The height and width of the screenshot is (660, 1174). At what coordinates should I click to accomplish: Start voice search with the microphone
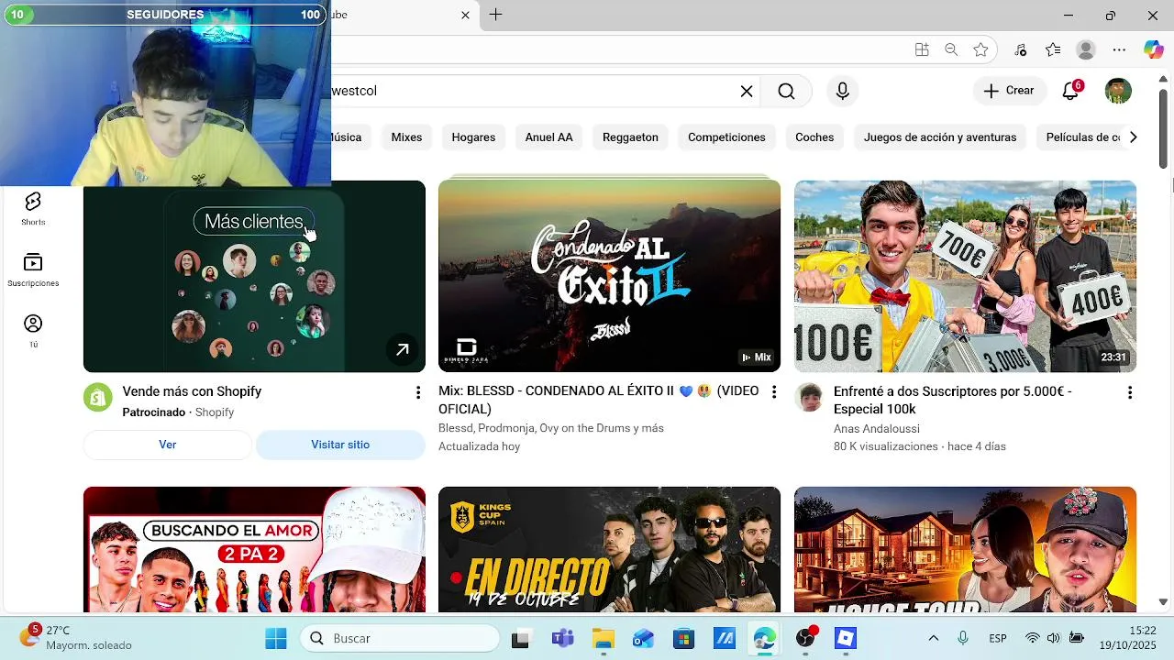click(x=842, y=91)
